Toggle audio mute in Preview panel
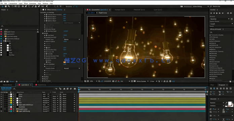This screenshot has width=234, height=121. 231,13
